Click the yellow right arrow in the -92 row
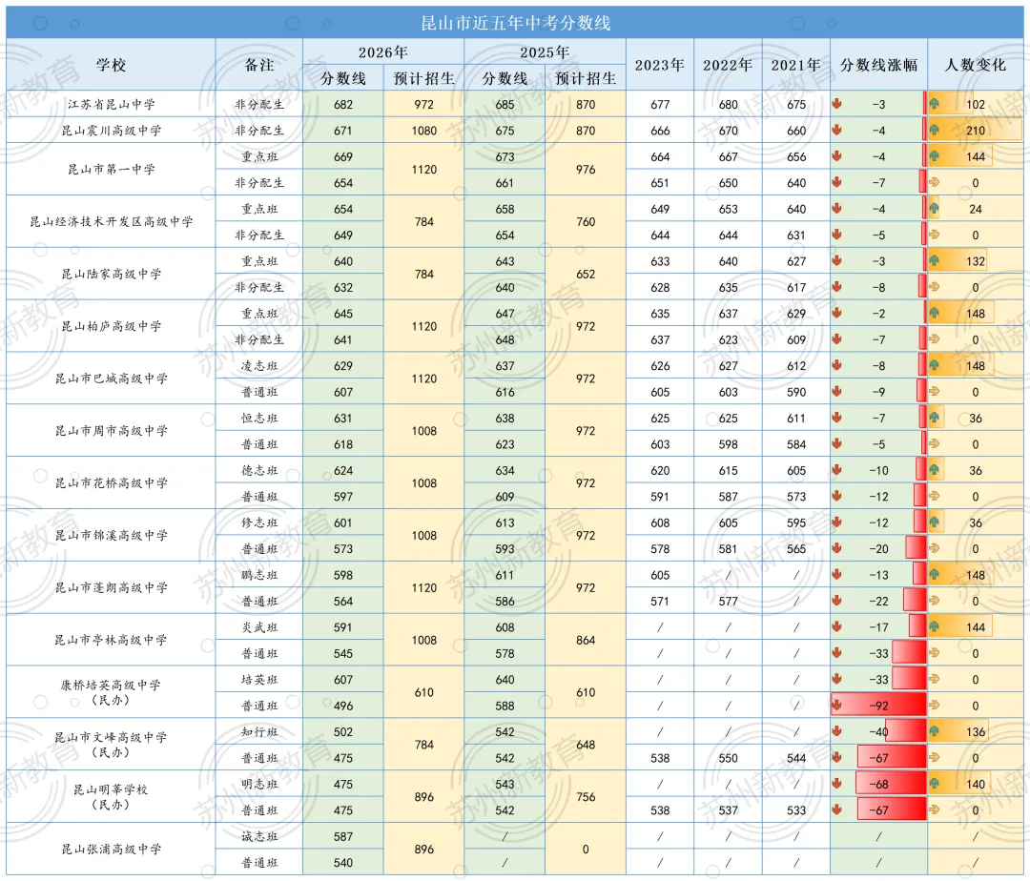 coord(934,705)
